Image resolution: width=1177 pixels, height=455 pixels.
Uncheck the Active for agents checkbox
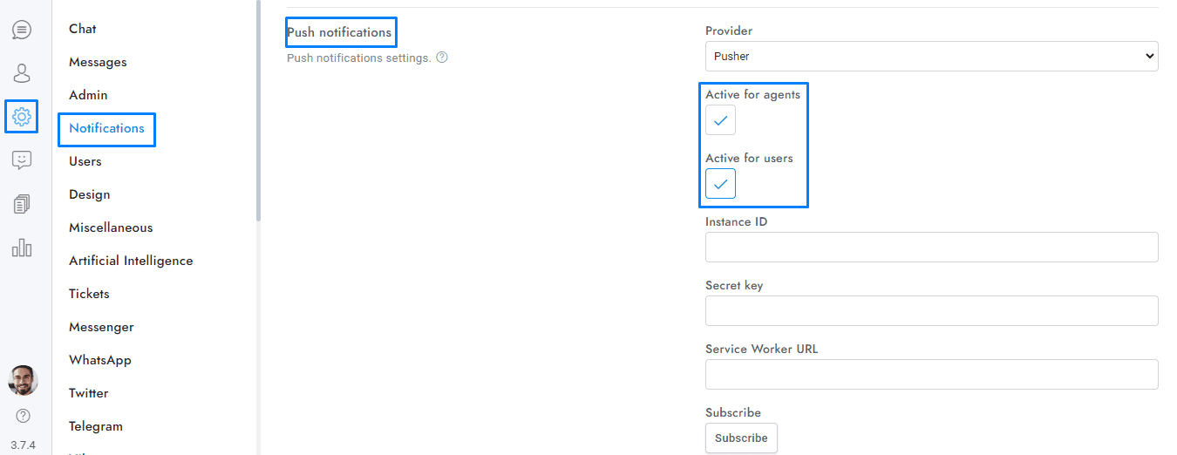coord(720,120)
